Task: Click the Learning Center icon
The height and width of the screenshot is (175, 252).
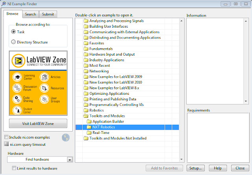Action: (17, 77)
